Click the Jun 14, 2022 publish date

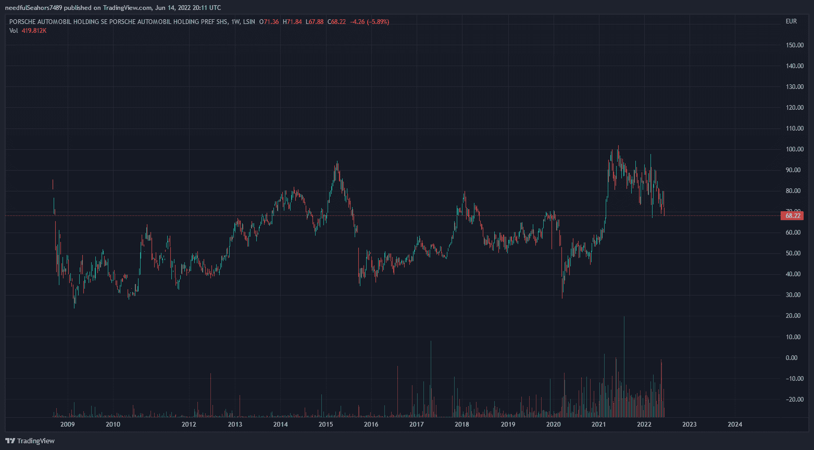click(x=173, y=7)
